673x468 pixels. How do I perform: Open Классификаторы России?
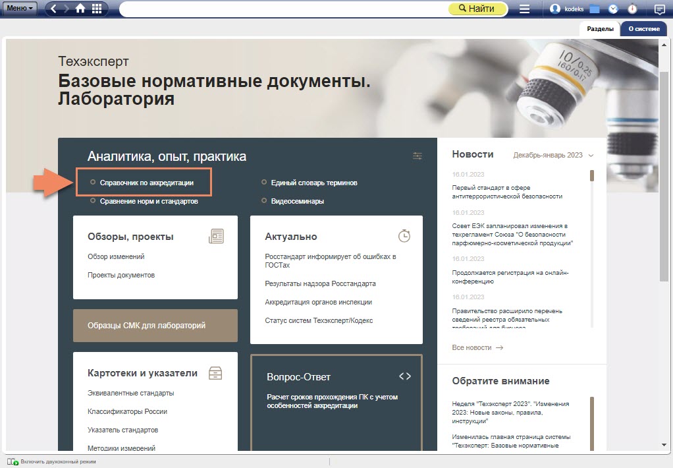coord(128,412)
